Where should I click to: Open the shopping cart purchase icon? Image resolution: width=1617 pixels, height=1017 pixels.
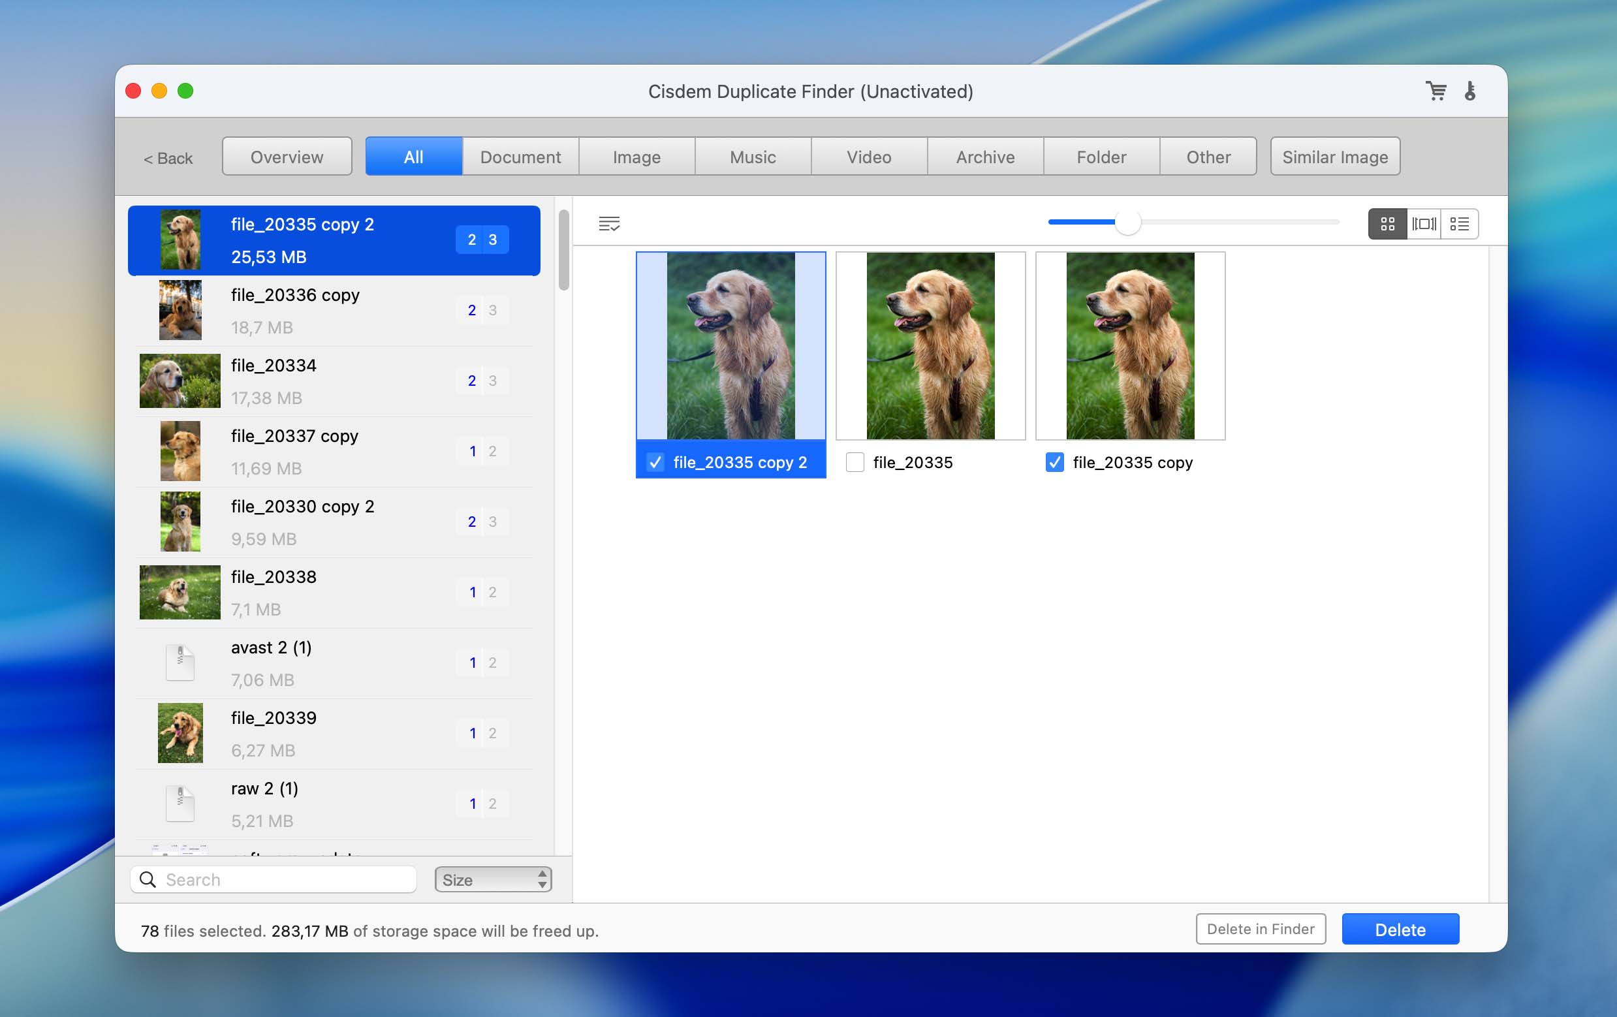[1436, 91]
